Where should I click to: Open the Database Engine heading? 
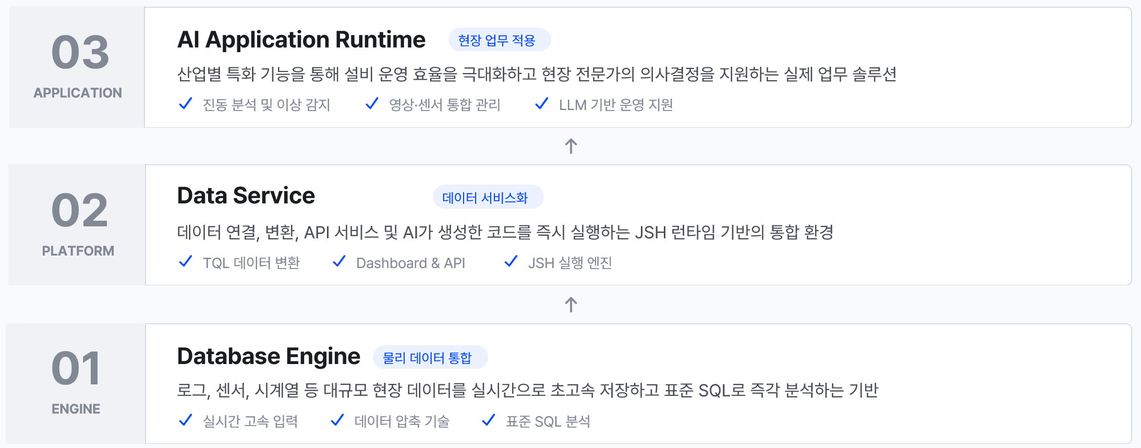(269, 356)
